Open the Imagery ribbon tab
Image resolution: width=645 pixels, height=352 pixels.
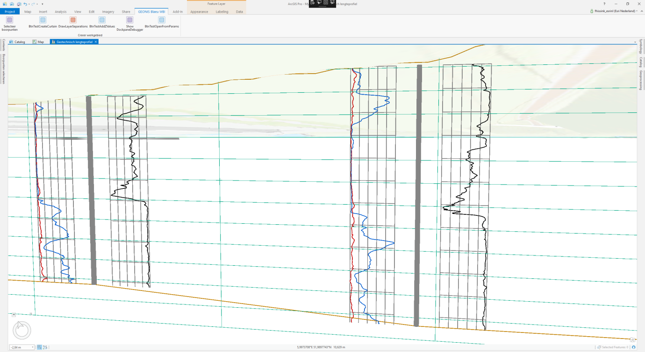(x=108, y=12)
